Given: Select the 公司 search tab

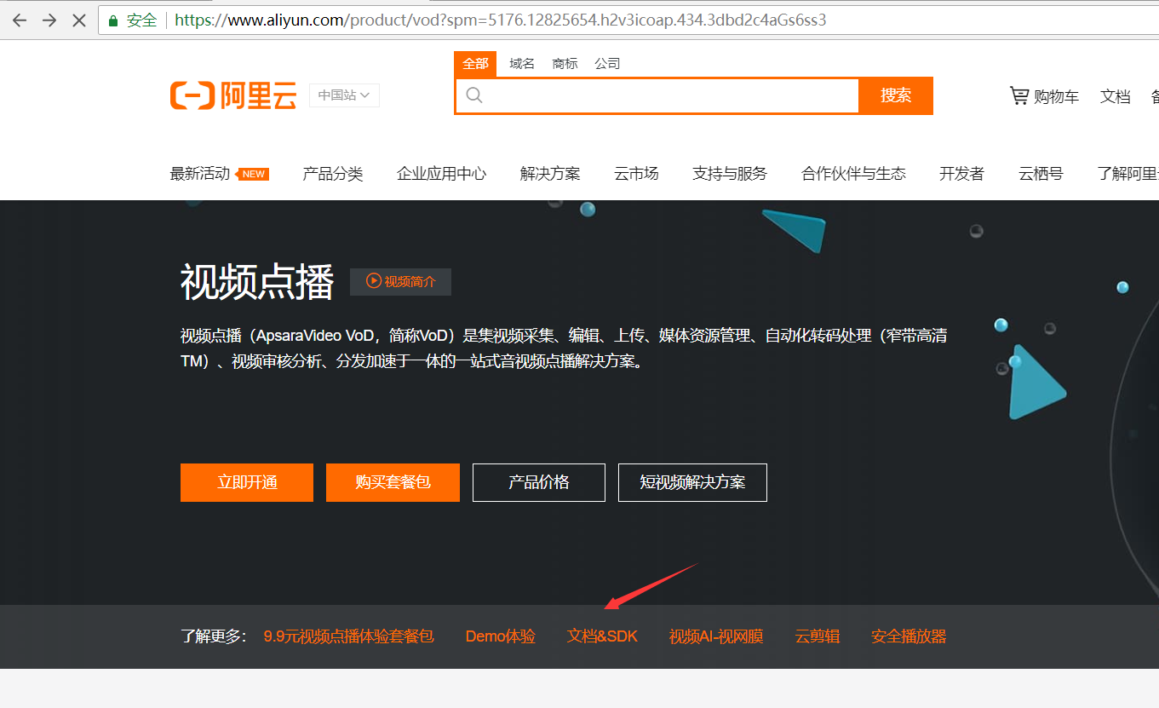Looking at the screenshot, I should pyautogui.click(x=607, y=64).
